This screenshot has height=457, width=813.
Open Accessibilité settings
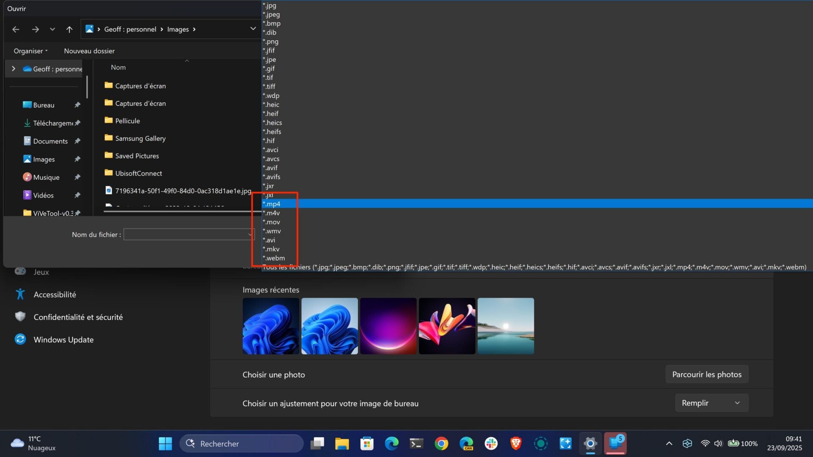[x=55, y=294]
